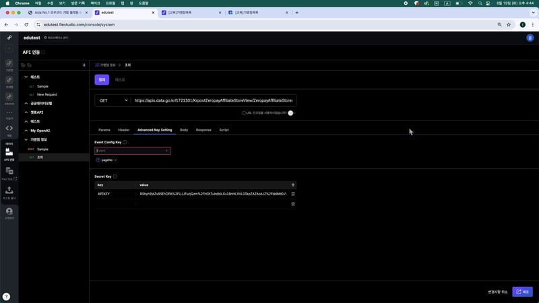Expand the 공공데이터포털 folder
The width and height of the screenshot is (539, 303).
(26, 103)
